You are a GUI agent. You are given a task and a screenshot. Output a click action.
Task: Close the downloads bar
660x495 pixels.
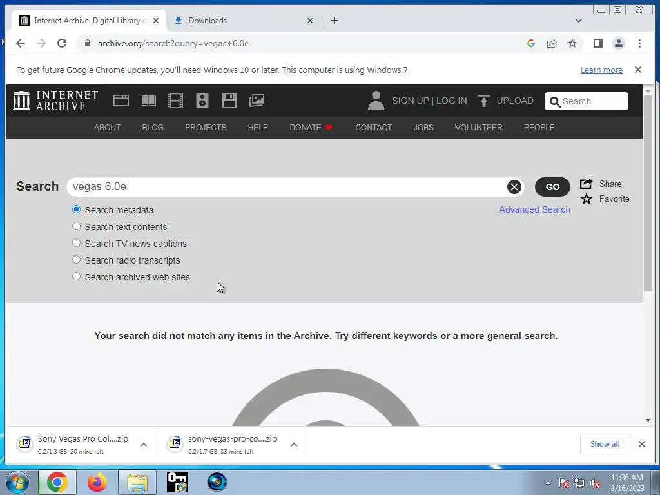coord(642,444)
